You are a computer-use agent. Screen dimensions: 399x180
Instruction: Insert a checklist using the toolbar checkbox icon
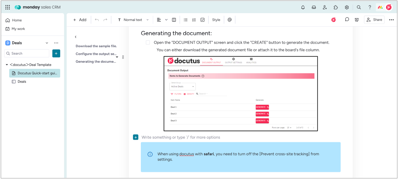203,20
